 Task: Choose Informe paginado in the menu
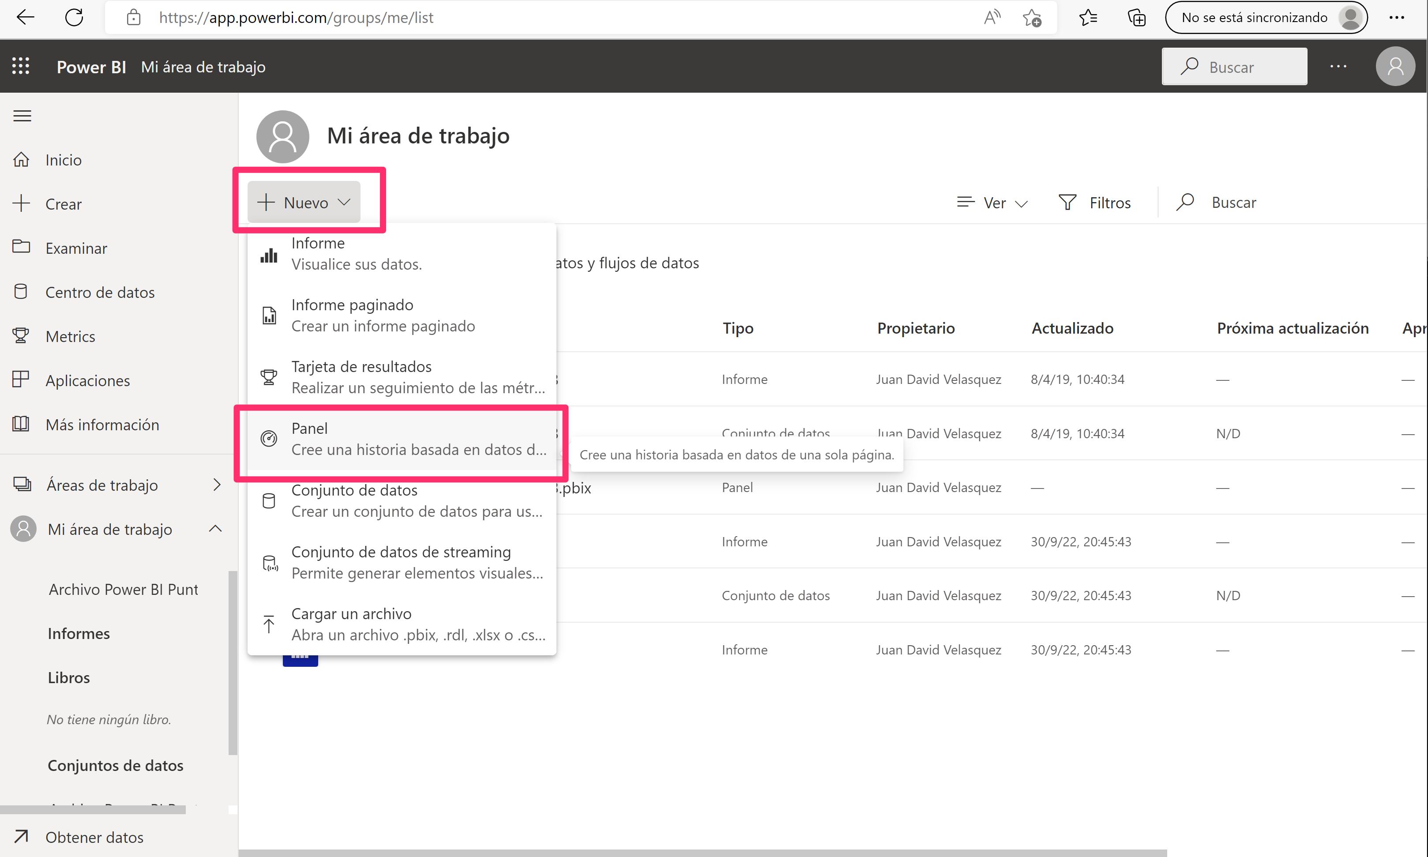point(402,316)
